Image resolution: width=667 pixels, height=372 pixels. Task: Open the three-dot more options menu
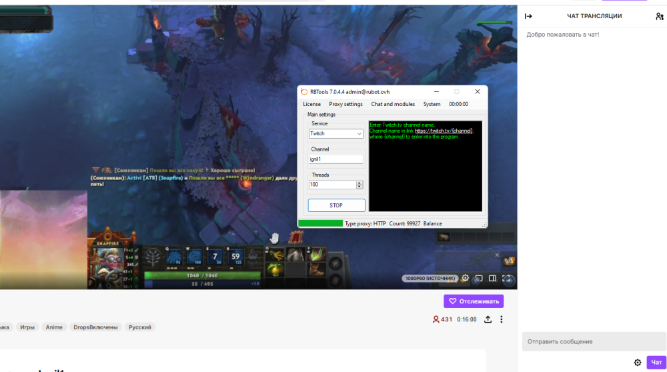point(502,319)
